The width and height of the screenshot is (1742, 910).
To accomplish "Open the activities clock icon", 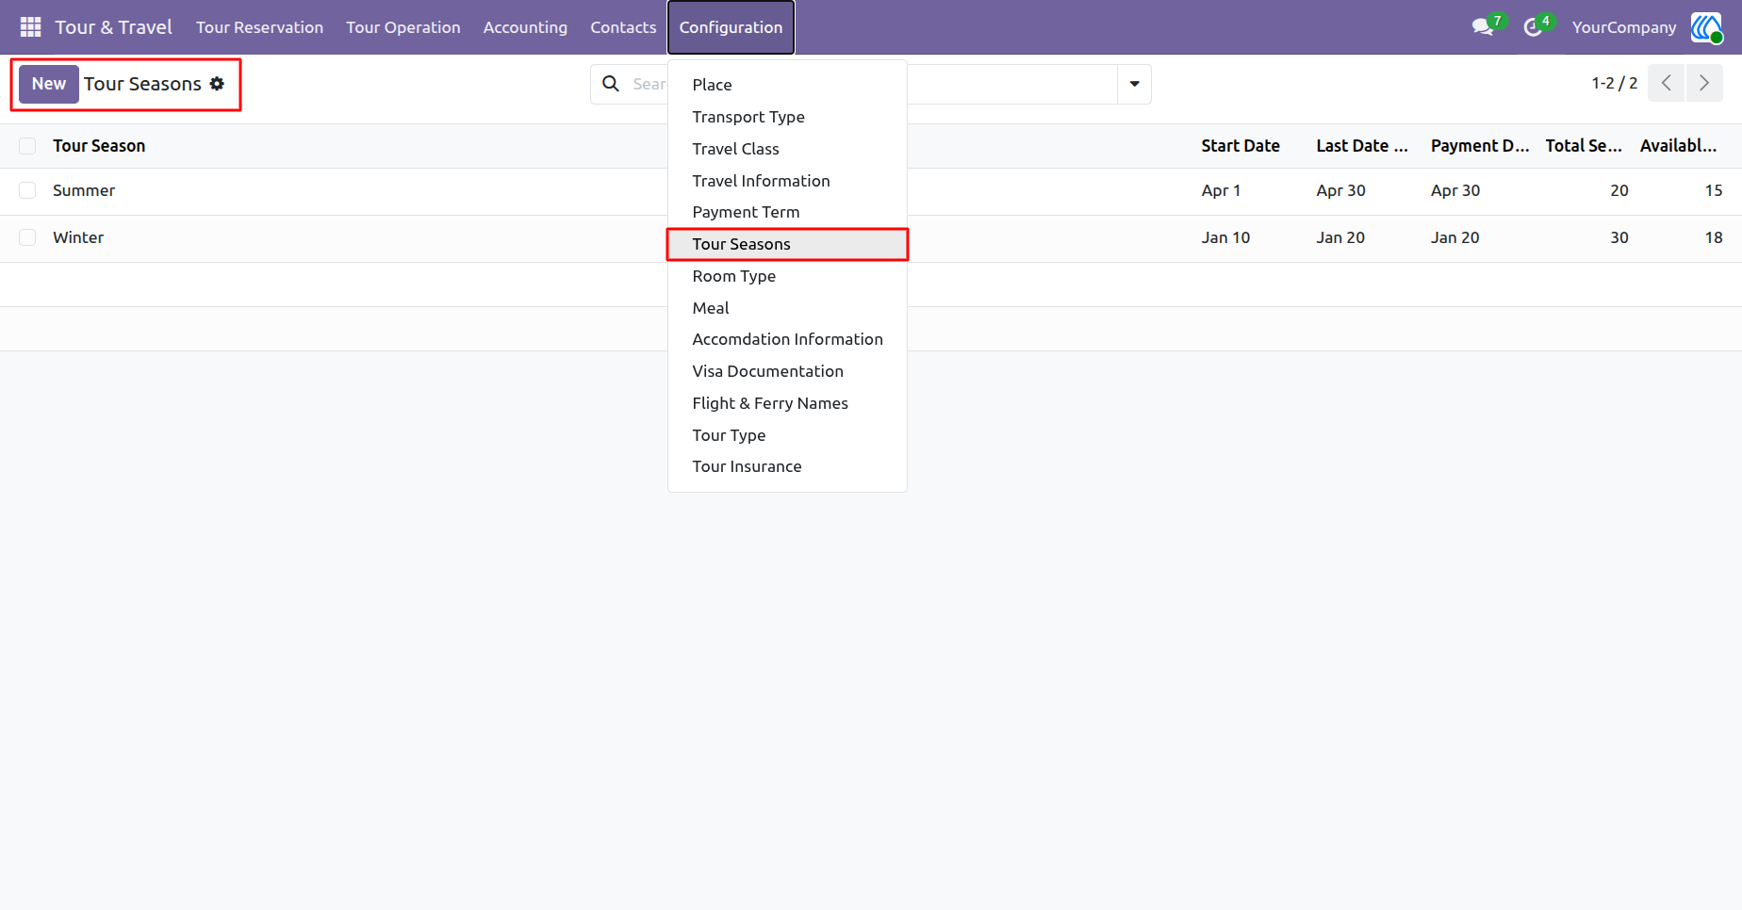I will tap(1533, 27).
